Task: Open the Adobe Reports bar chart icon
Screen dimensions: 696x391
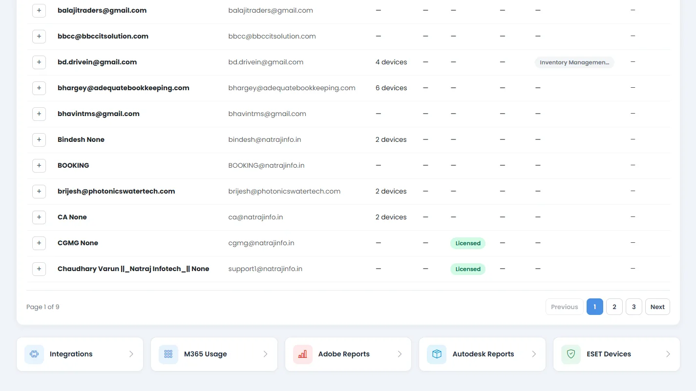Action: [x=303, y=354]
